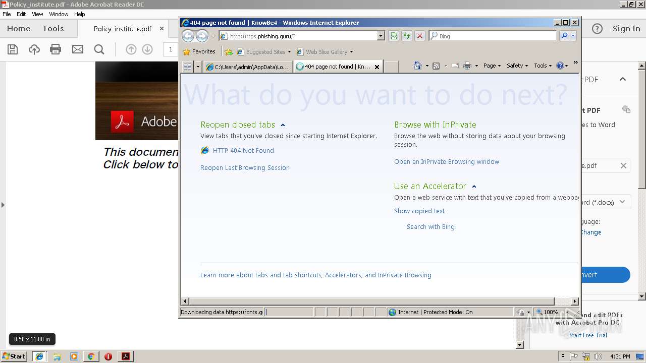The image size is (646, 363).
Task: Click the Internet Explorer taskbar icon
Action: (x=39, y=356)
